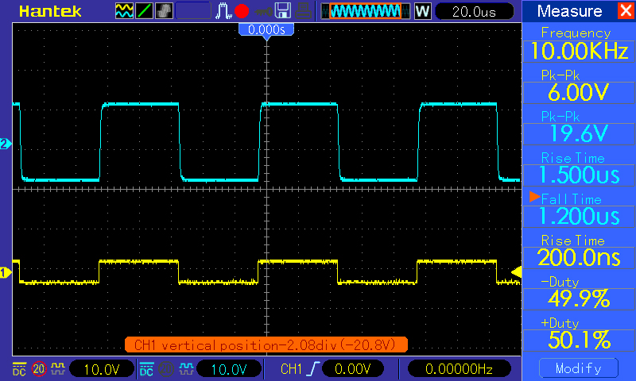Click the CH1 yellow probe waveform icon

(x=58, y=368)
